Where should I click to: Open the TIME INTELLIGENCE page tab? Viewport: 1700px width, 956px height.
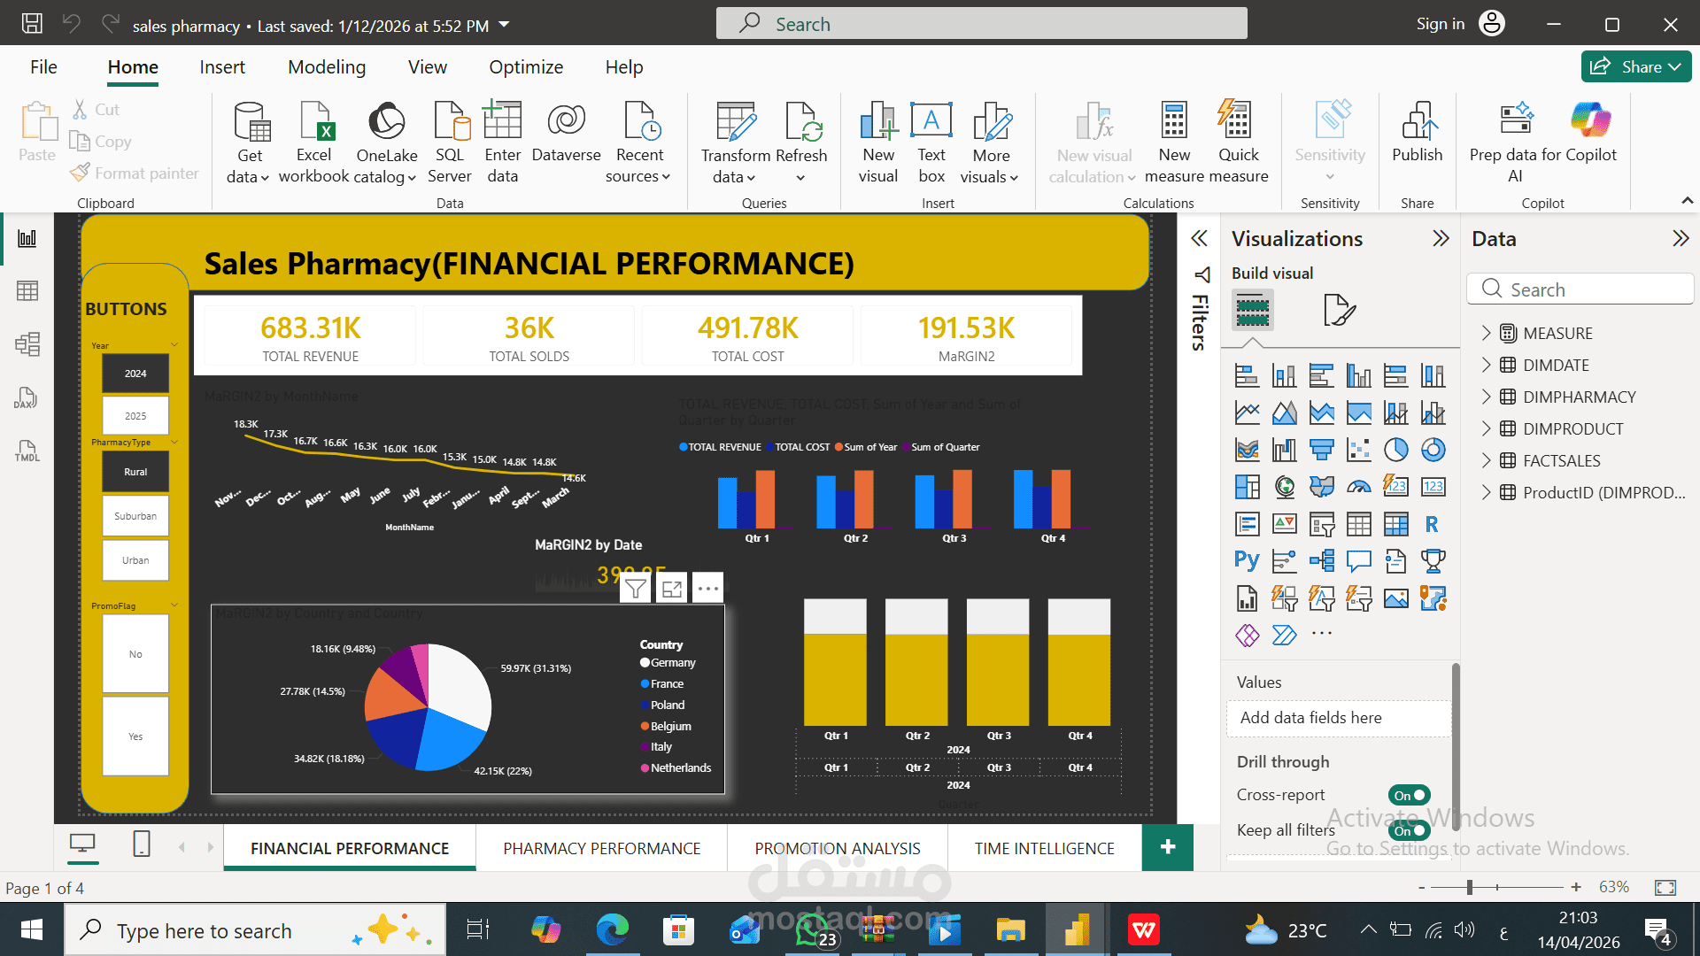point(1045,848)
